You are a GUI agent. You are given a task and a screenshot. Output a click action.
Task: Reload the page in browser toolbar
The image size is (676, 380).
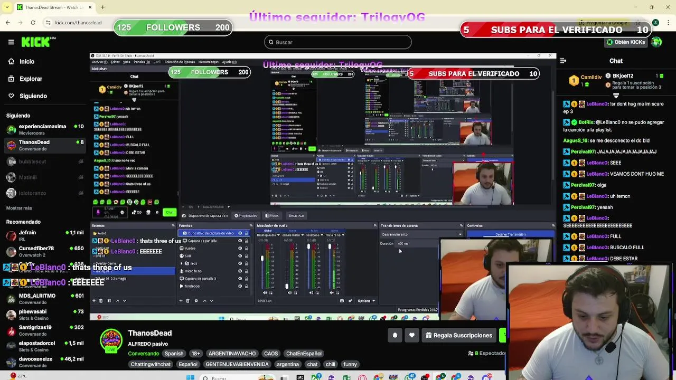pos(33,23)
